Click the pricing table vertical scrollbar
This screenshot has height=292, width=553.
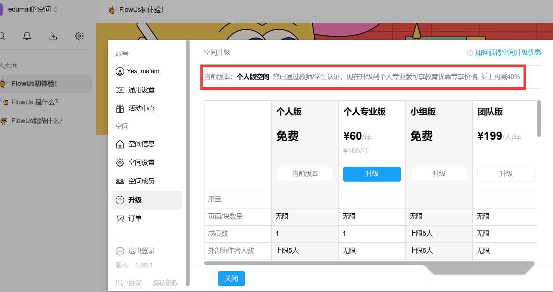point(539,119)
